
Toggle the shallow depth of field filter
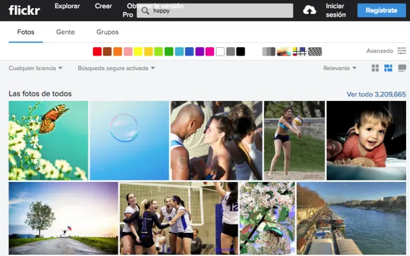(284, 52)
